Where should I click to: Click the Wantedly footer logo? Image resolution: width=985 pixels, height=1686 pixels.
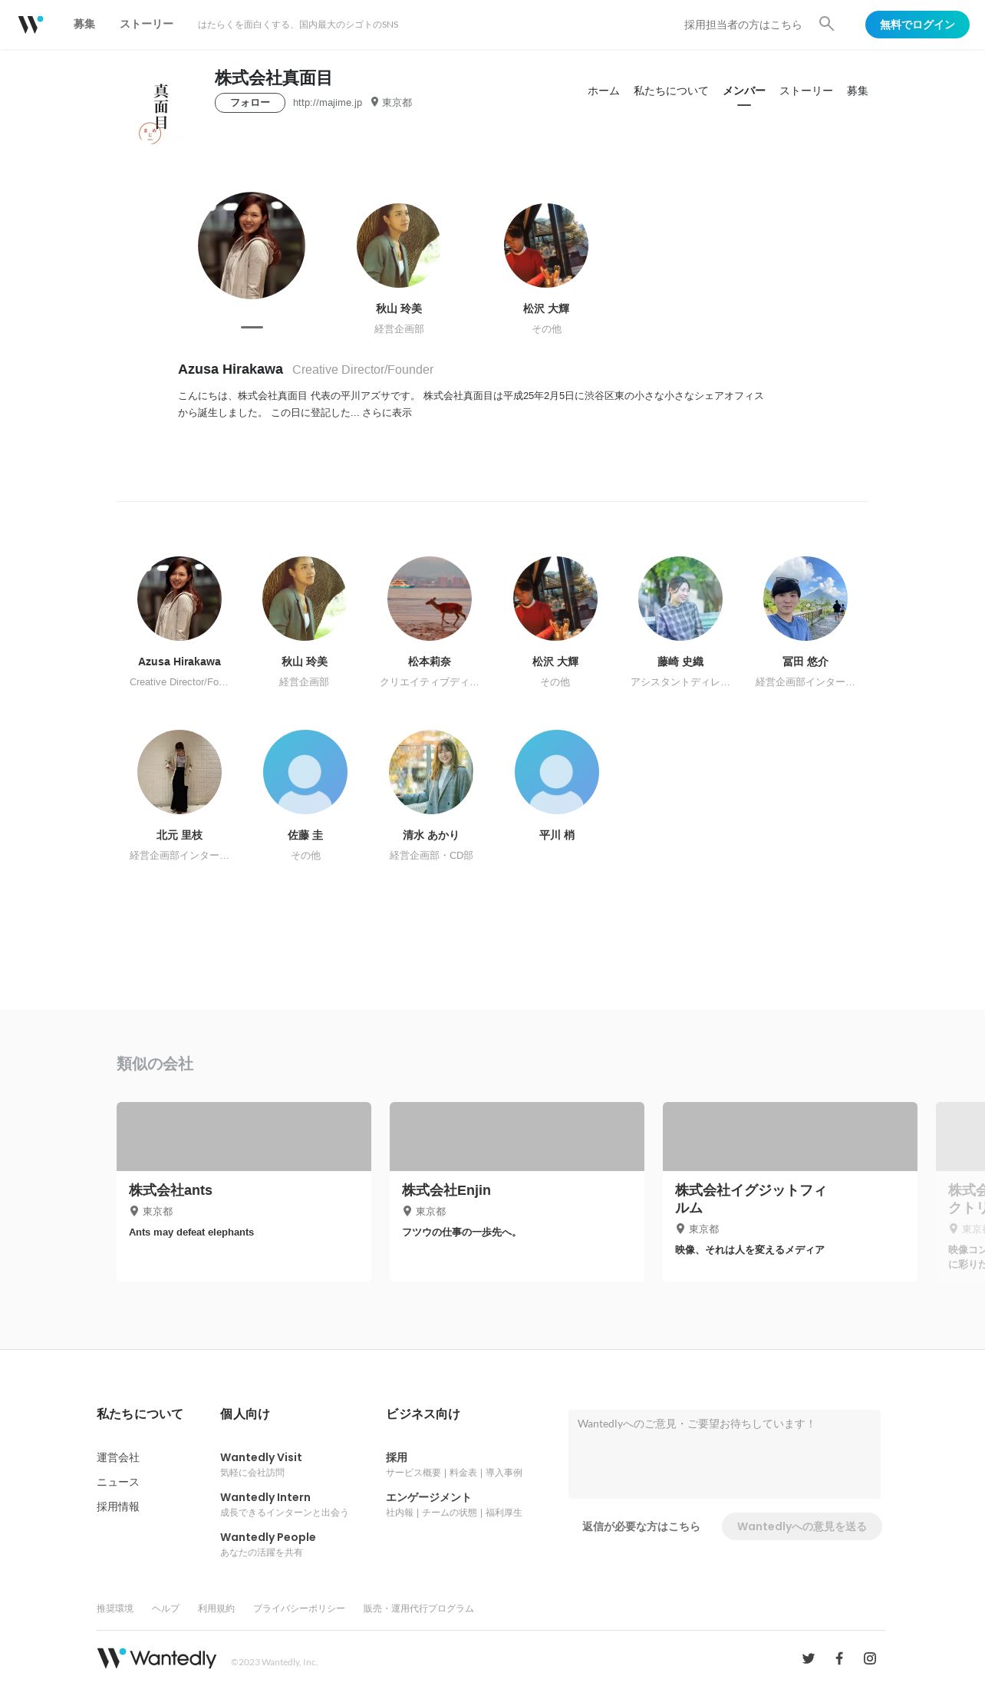click(x=156, y=1658)
